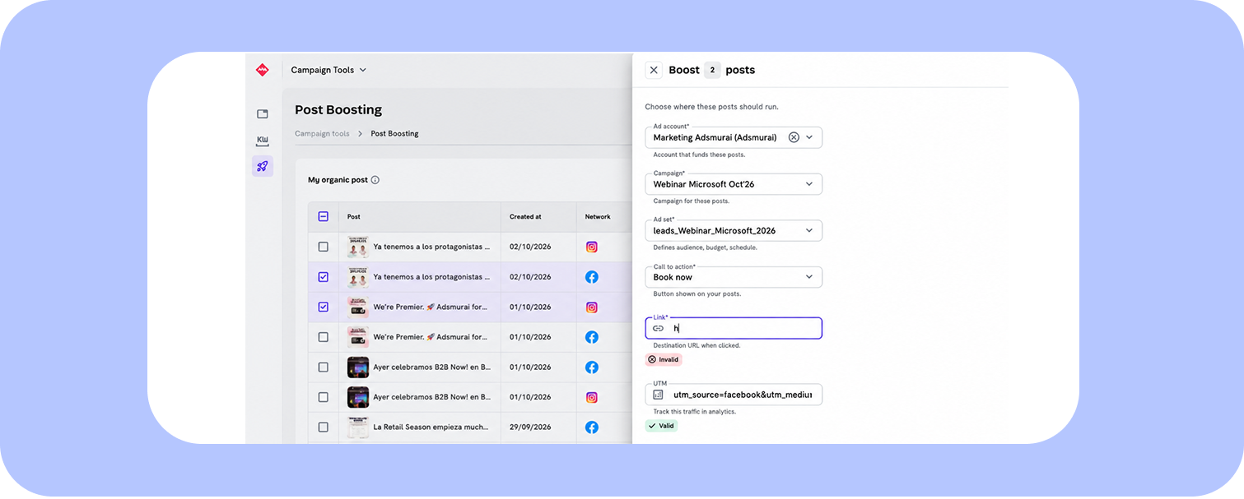Check the We're Premier Facebook post checkbox

pyautogui.click(x=323, y=337)
